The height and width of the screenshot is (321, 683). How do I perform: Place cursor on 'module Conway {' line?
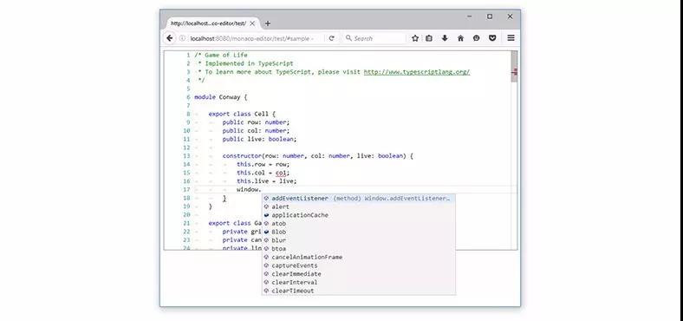pos(220,97)
